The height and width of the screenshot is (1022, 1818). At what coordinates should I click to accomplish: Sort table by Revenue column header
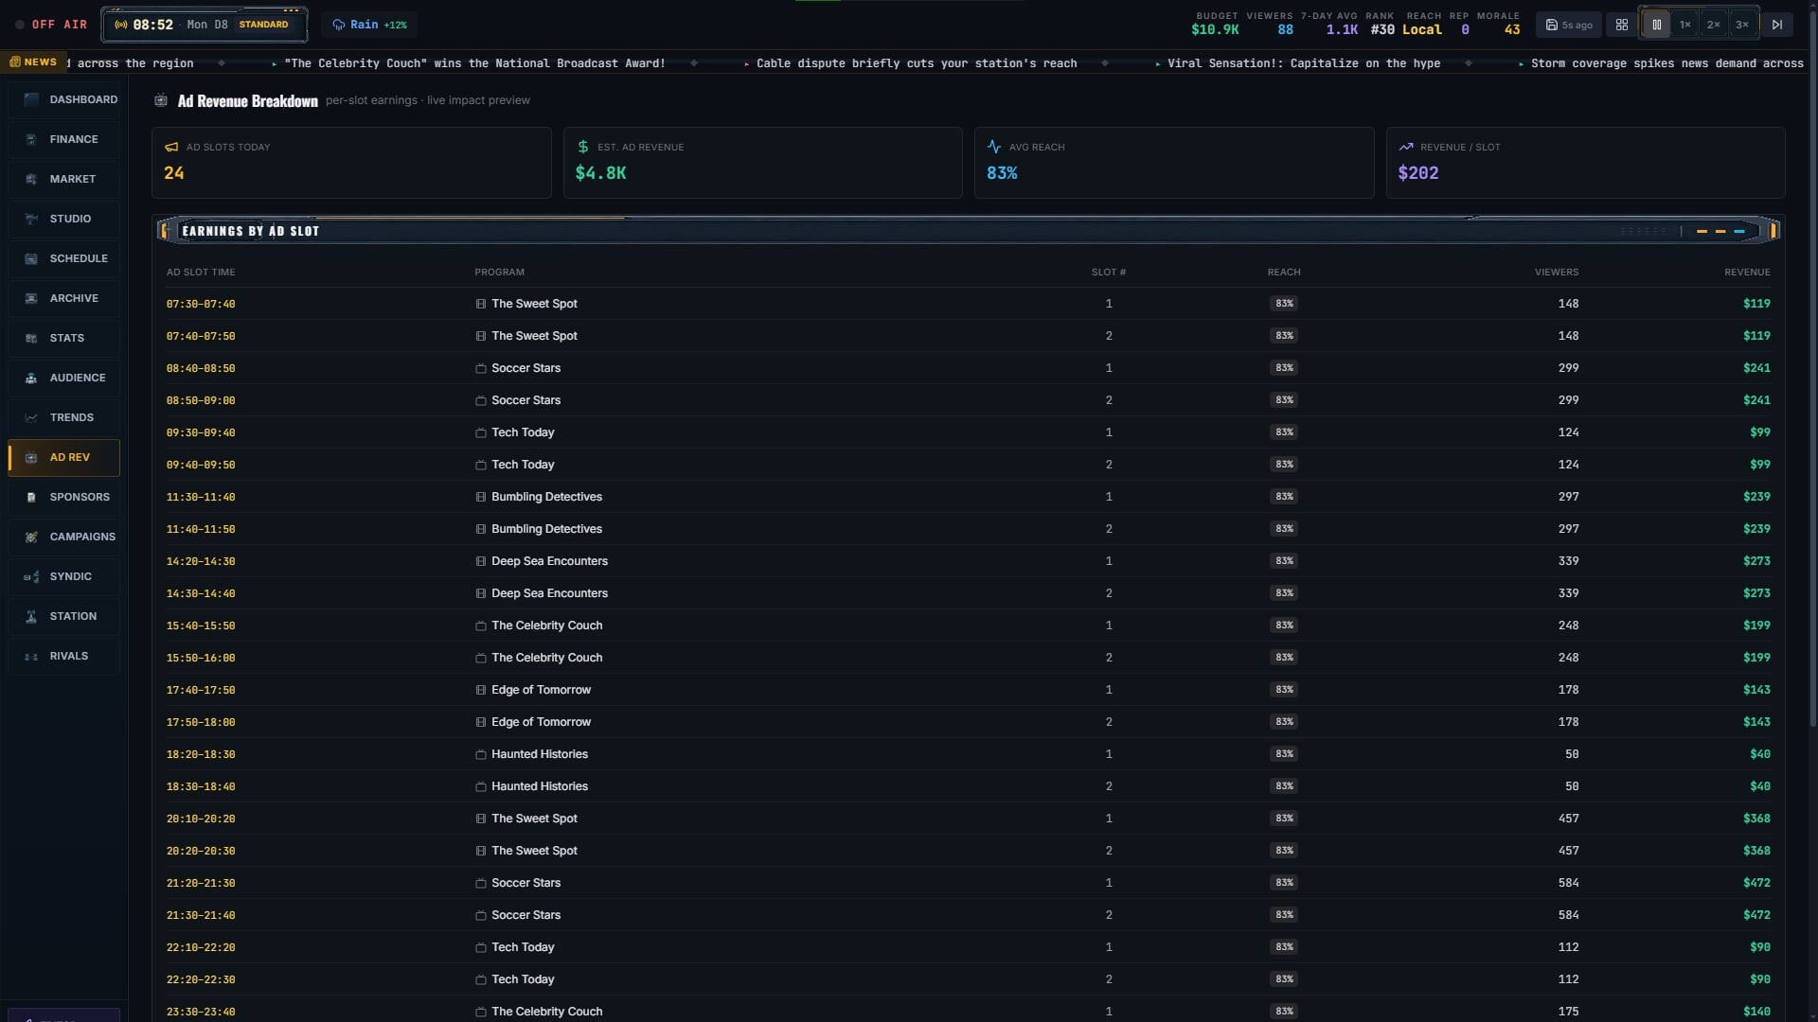coord(1747,273)
